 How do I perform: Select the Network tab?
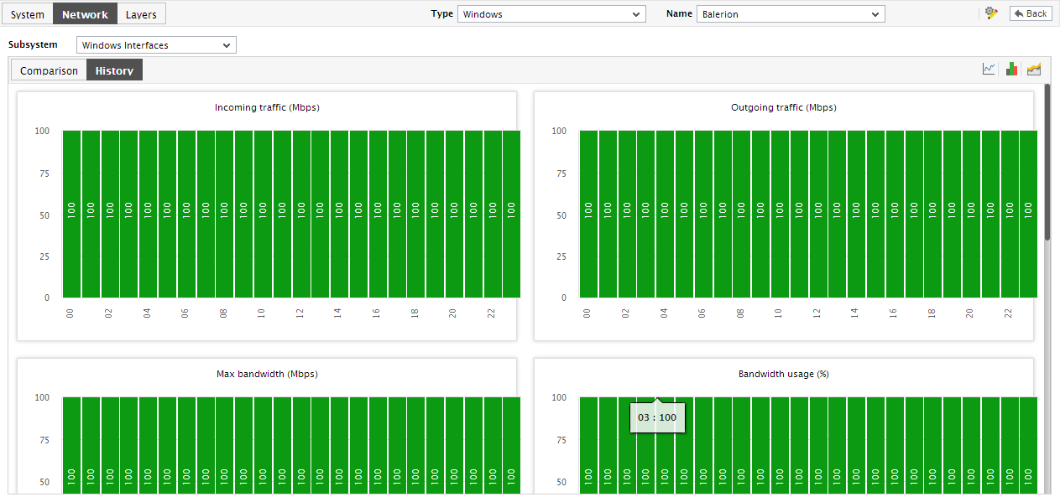tap(85, 14)
